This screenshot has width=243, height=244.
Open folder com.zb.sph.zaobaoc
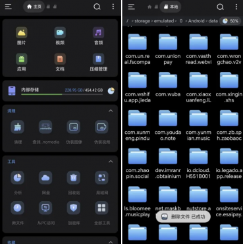click(x=229, y=126)
